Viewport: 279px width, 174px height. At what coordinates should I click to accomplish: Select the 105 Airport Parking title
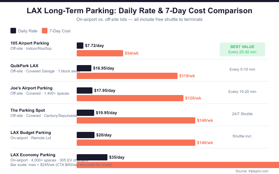30,43
